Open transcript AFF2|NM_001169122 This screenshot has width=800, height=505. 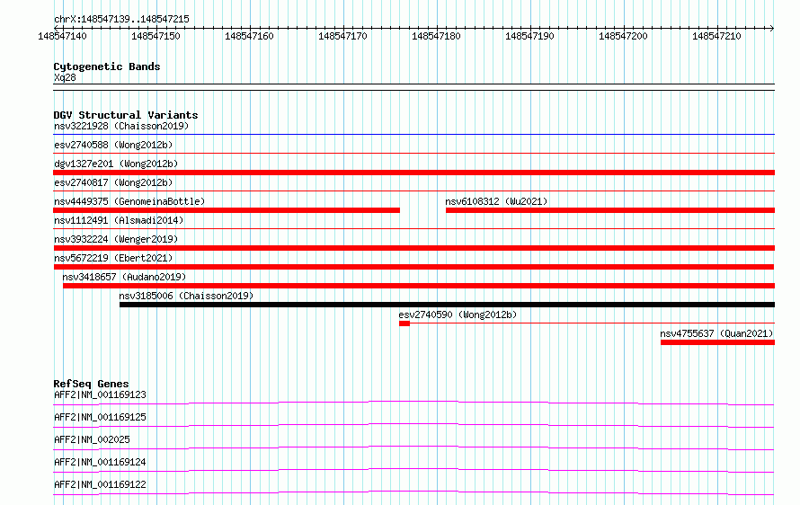point(100,484)
